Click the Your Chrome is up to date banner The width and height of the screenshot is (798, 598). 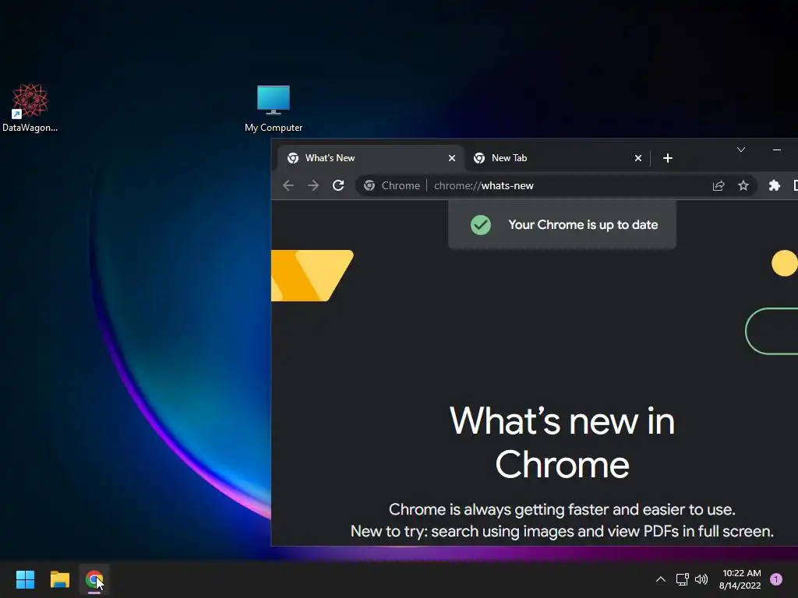[x=562, y=224]
